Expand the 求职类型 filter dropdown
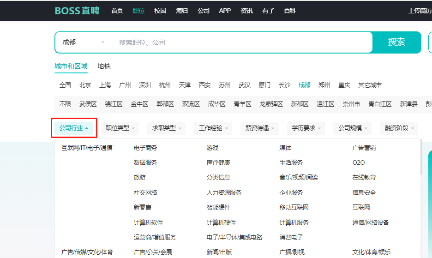Image resolution: width=432 pixels, height=258 pixels. tap(167, 128)
